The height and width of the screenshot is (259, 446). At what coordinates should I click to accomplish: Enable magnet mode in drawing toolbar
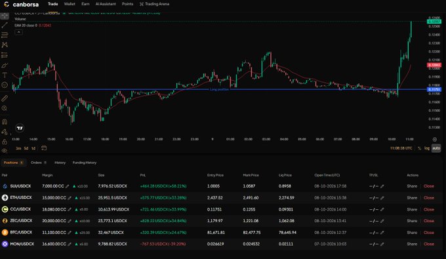click(5, 122)
